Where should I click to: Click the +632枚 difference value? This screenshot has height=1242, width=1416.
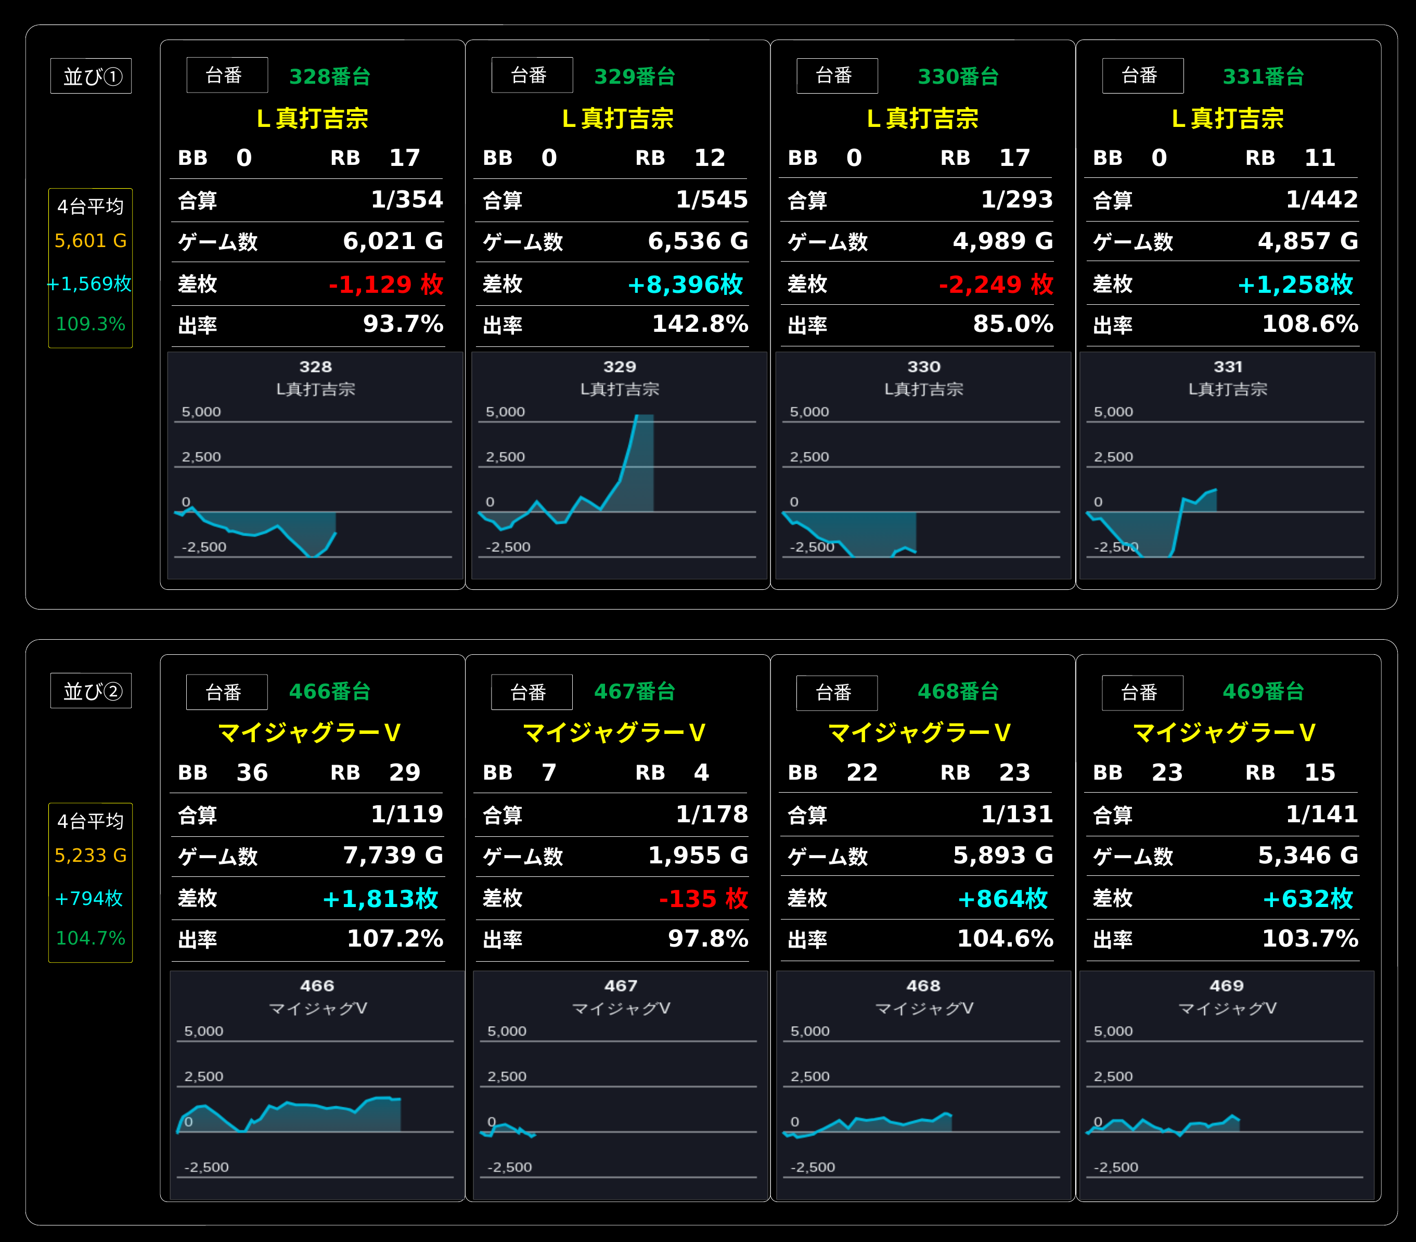[1308, 898]
